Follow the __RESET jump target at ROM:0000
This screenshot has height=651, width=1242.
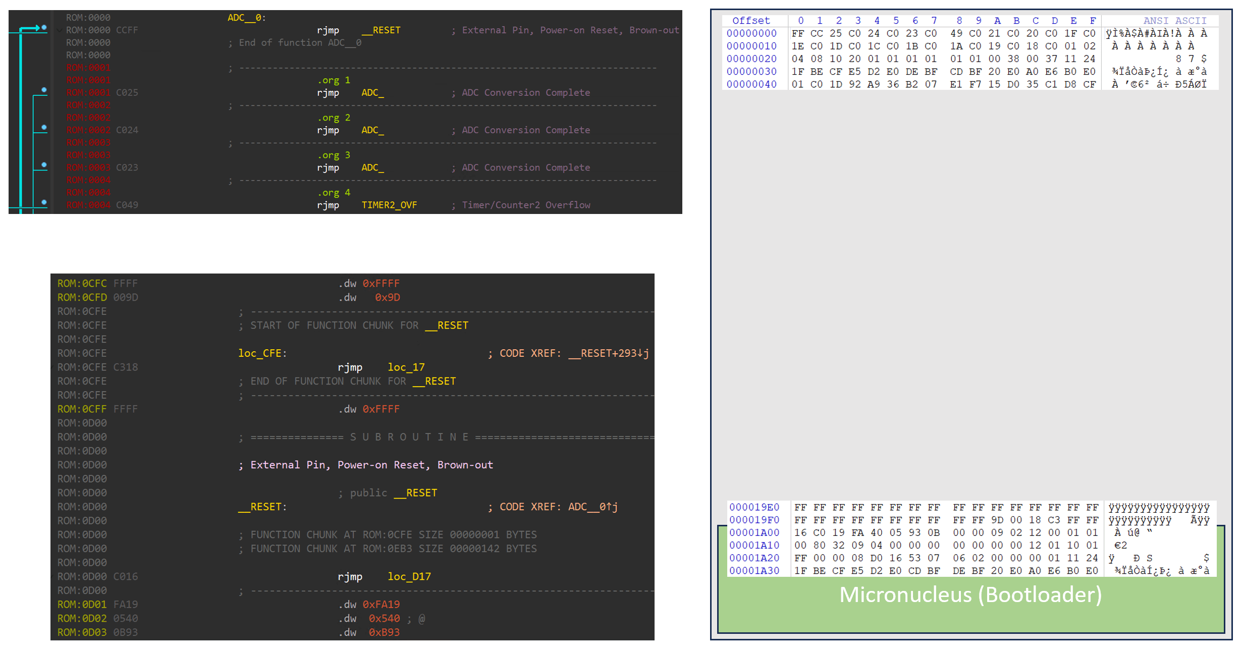(381, 30)
